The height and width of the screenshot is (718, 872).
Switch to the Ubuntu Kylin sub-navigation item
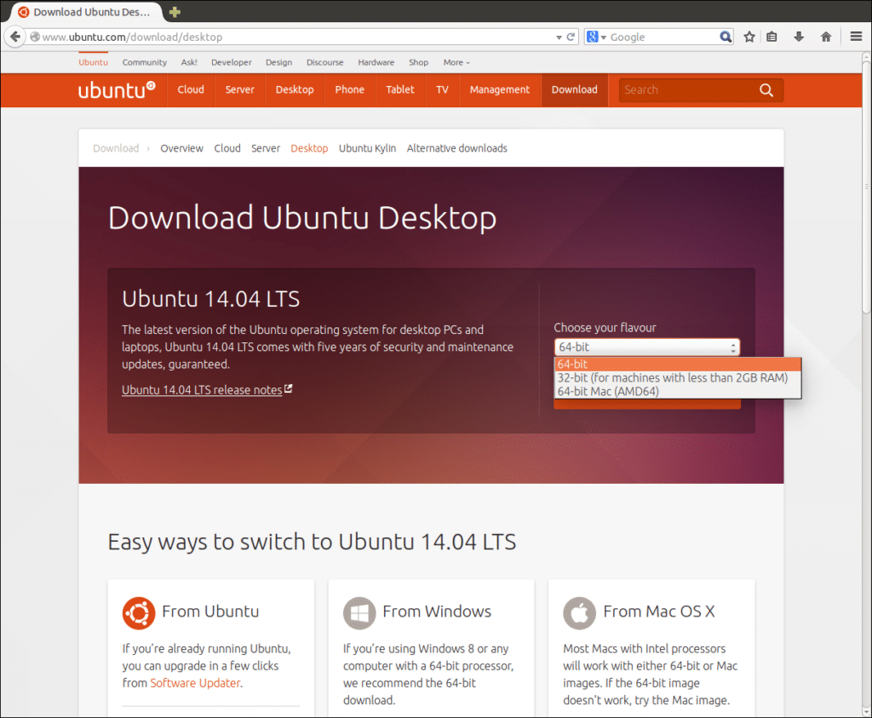pyautogui.click(x=368, y=148)
